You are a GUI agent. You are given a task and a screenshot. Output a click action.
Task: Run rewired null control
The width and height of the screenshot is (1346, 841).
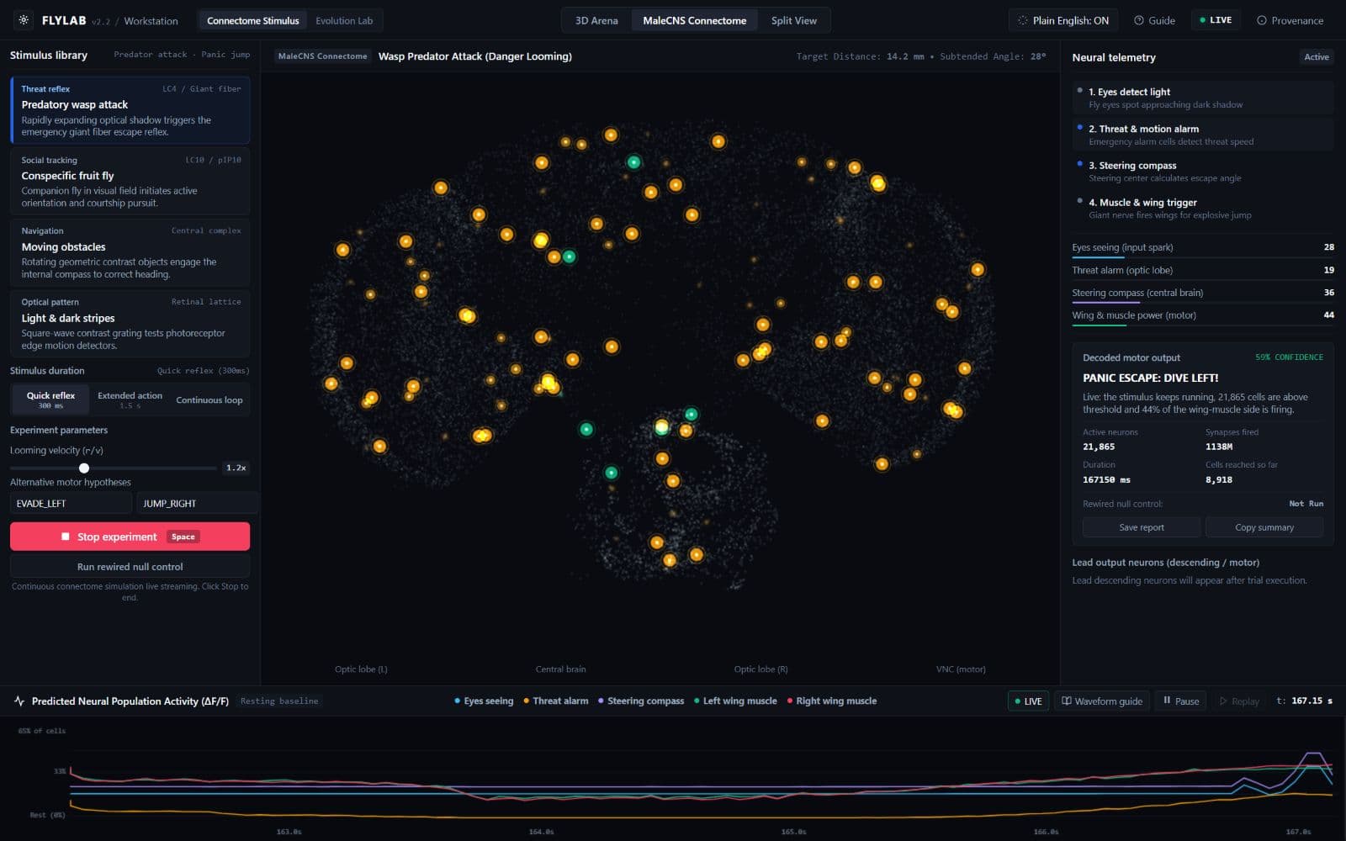click(x=130, y=567)
